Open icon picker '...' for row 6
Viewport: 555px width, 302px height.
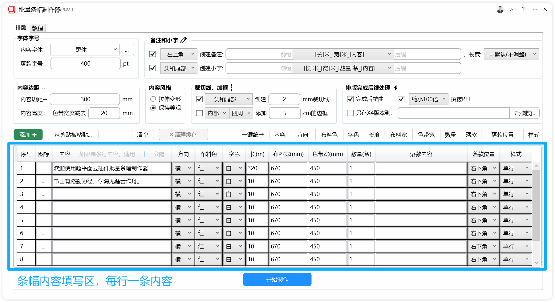[43, 233]
